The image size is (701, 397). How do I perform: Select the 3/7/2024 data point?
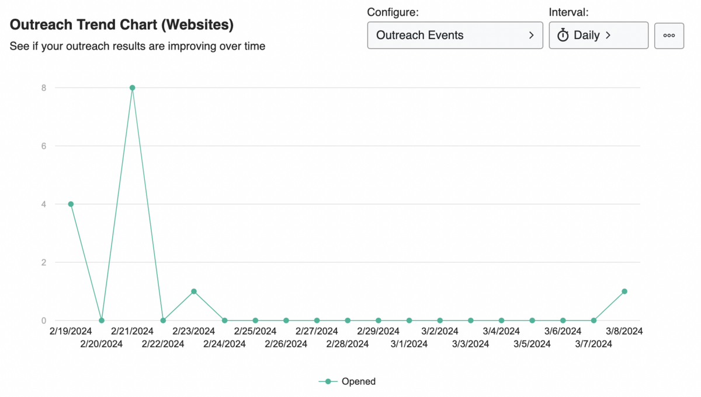pyautogui.click(x=594, y=319)
